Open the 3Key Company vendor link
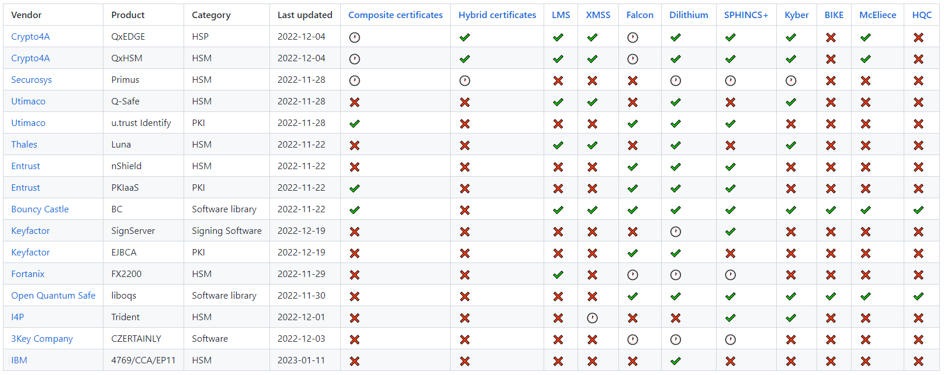The image size is (944, 375). point(42,339)
